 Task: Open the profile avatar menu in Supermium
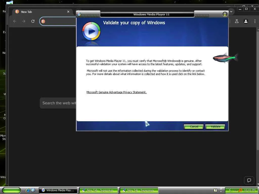[246, 21]
